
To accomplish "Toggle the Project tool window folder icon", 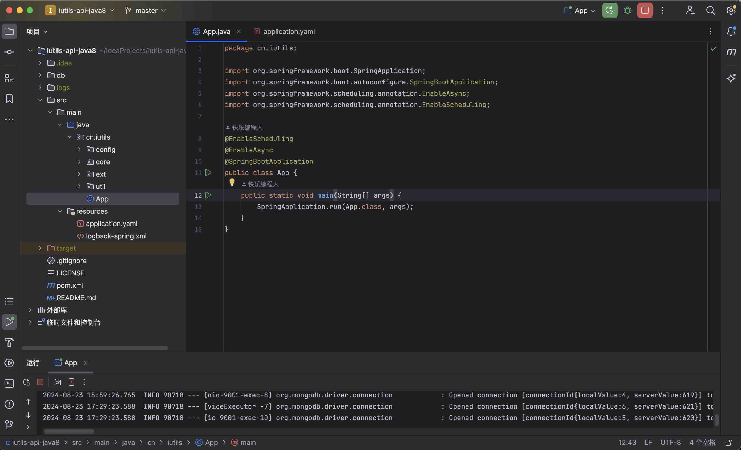I will coord(9,31).
